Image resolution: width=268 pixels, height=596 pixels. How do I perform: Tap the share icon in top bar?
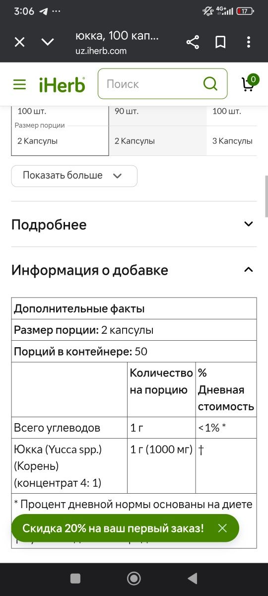point(193,42)
